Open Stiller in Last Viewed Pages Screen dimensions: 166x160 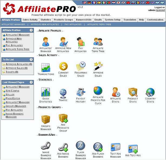[10, 95]
